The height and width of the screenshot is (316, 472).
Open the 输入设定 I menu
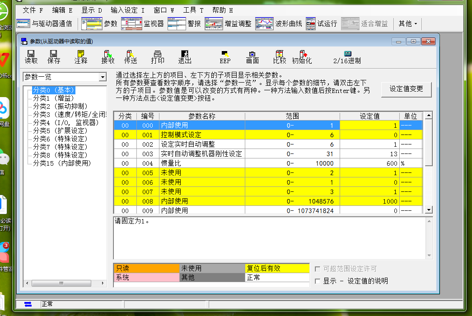pos(127,10)
